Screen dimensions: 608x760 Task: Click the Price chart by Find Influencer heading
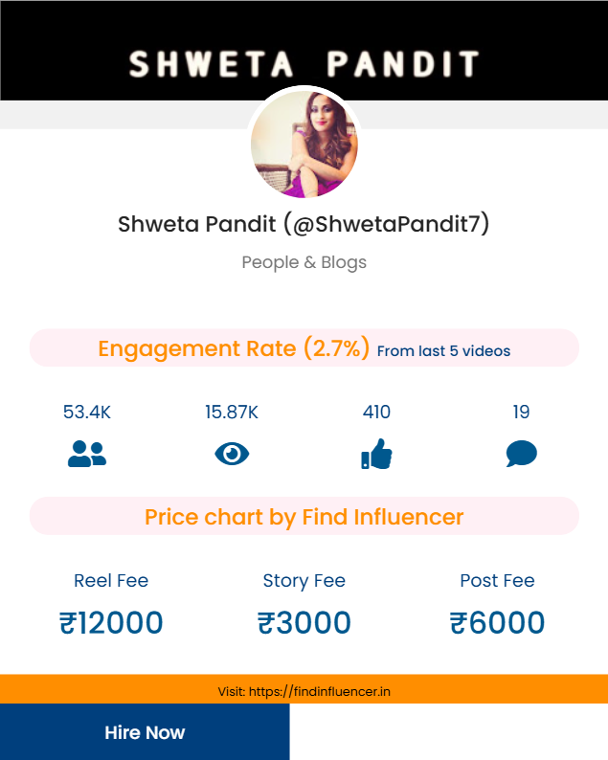click(304, 517)
